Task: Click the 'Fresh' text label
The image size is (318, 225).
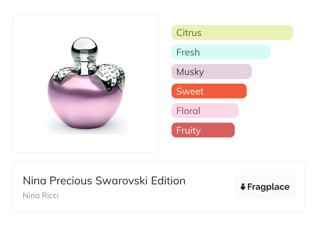Action: (x=188, y=52)
